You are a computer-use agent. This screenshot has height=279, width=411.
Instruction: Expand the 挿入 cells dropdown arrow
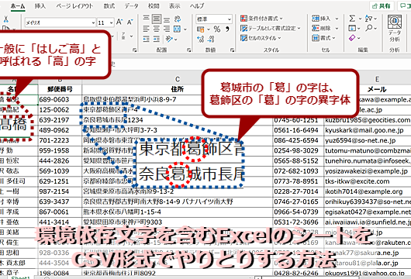tap(337, 19)
